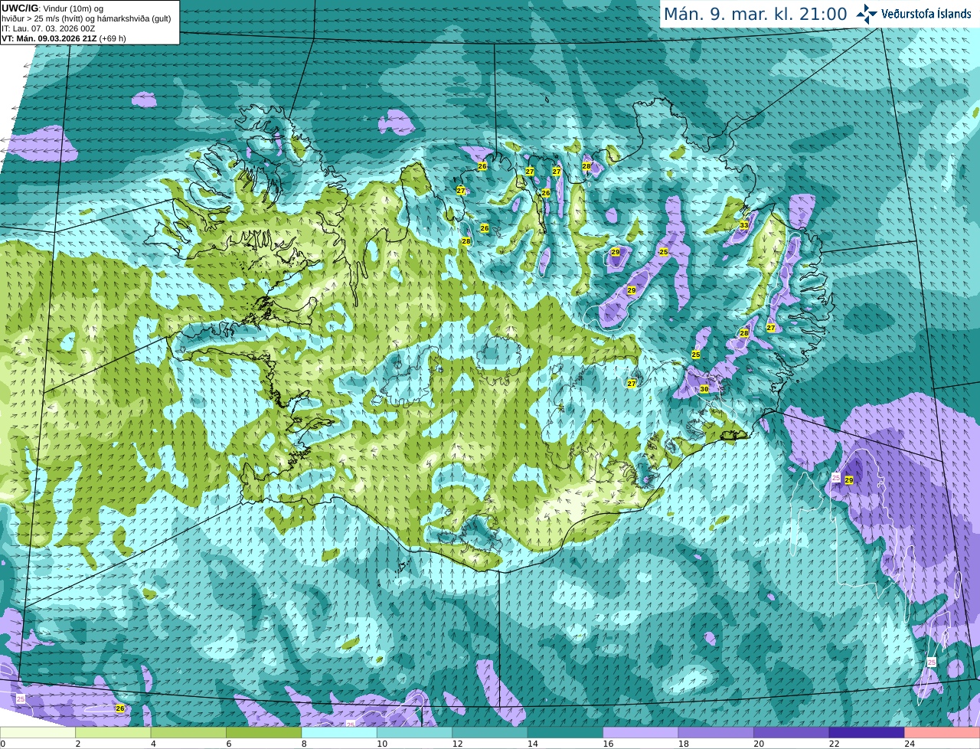The width and height of the screenshot is (980, 749).
Task: Click the legend scale number '12'
Action: [457, 744]
